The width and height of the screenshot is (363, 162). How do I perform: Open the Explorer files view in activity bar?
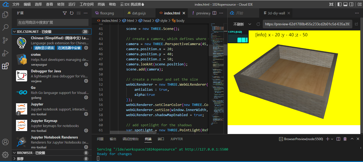tap(5, 15)
